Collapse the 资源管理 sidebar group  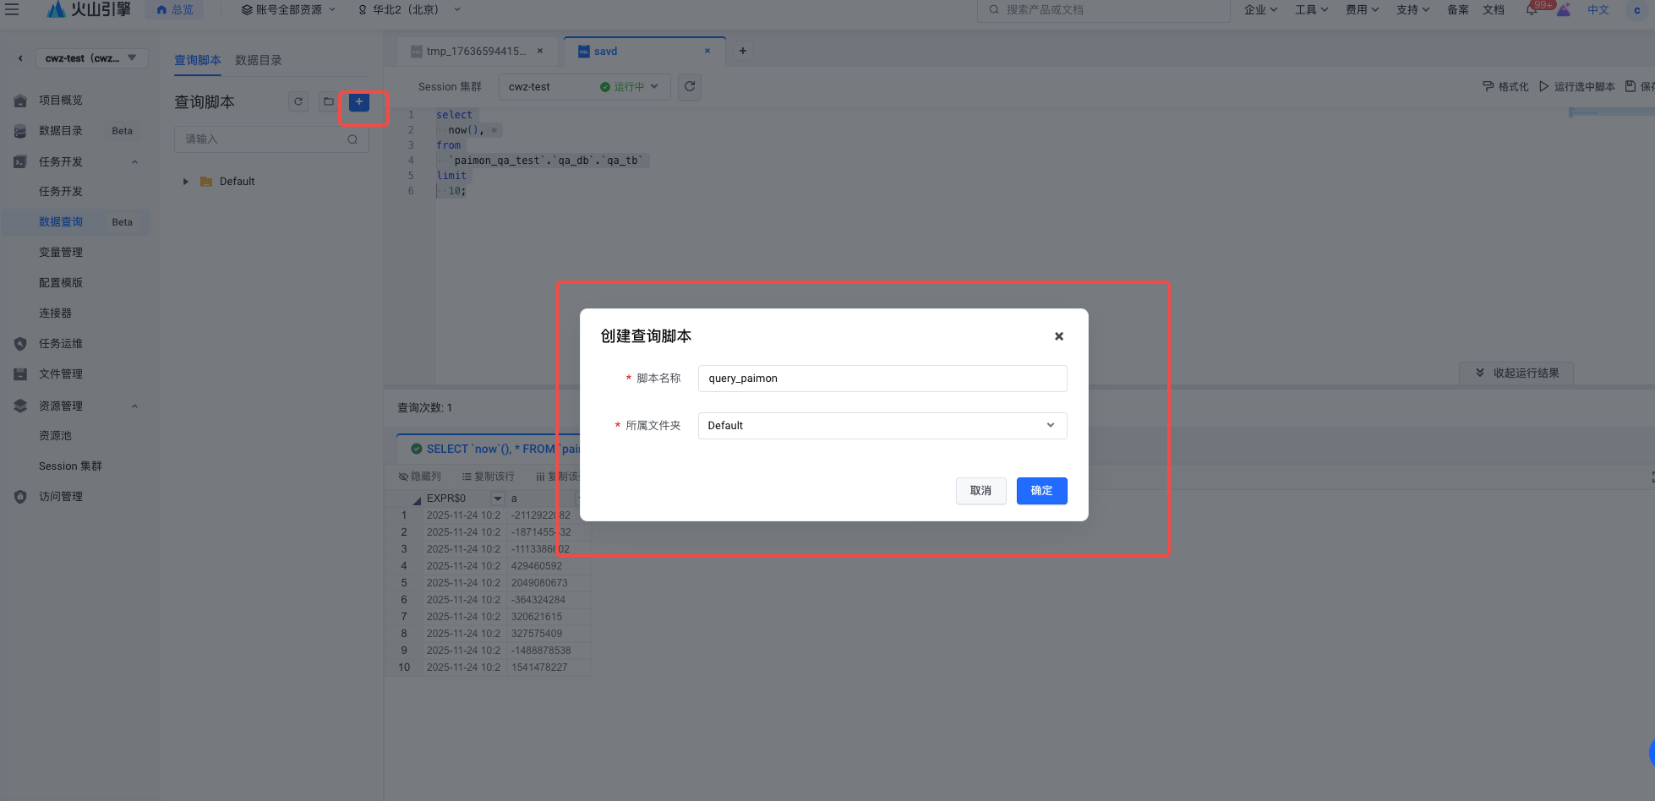134,406
